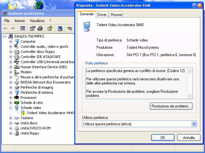Select the Unità disco icon
205x153 pixels.
(17, 123)
